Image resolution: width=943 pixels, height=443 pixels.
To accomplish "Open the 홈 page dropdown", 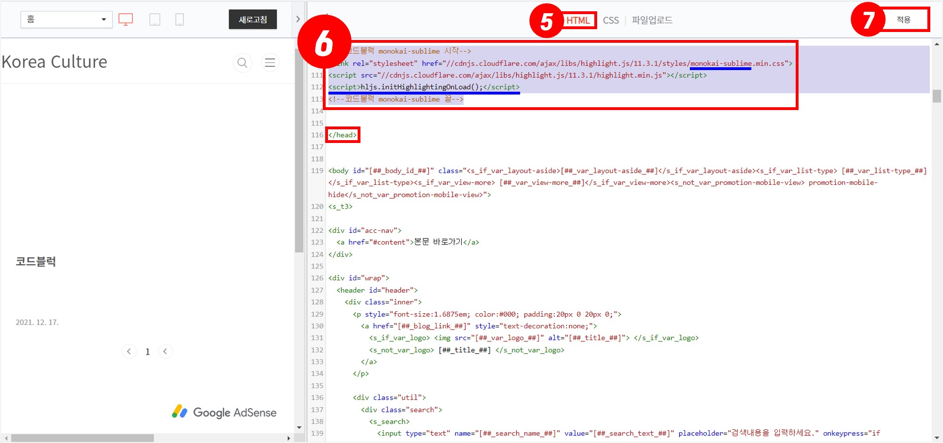I will tap(66, 19).
